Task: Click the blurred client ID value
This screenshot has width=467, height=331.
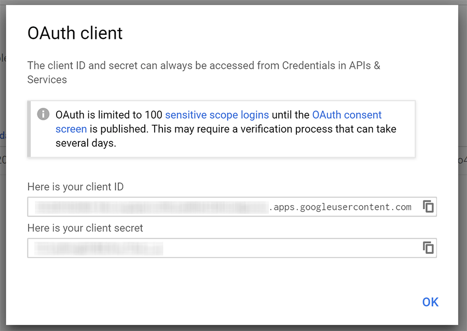Action: (150, 207)
